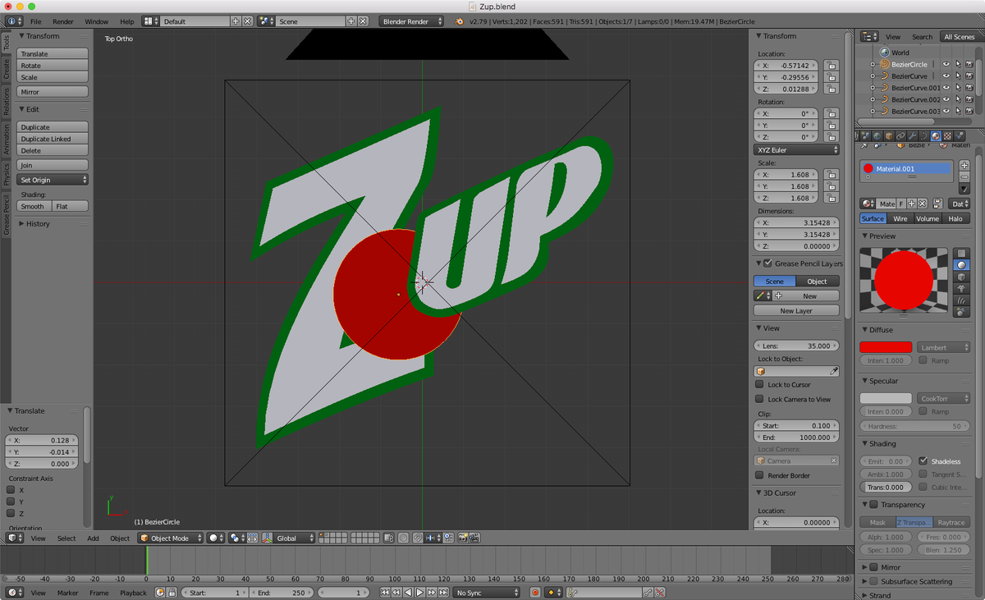Click the Duplicate Linked button
The height and width of the screenshot is (600, 985).
coord(53,139)
